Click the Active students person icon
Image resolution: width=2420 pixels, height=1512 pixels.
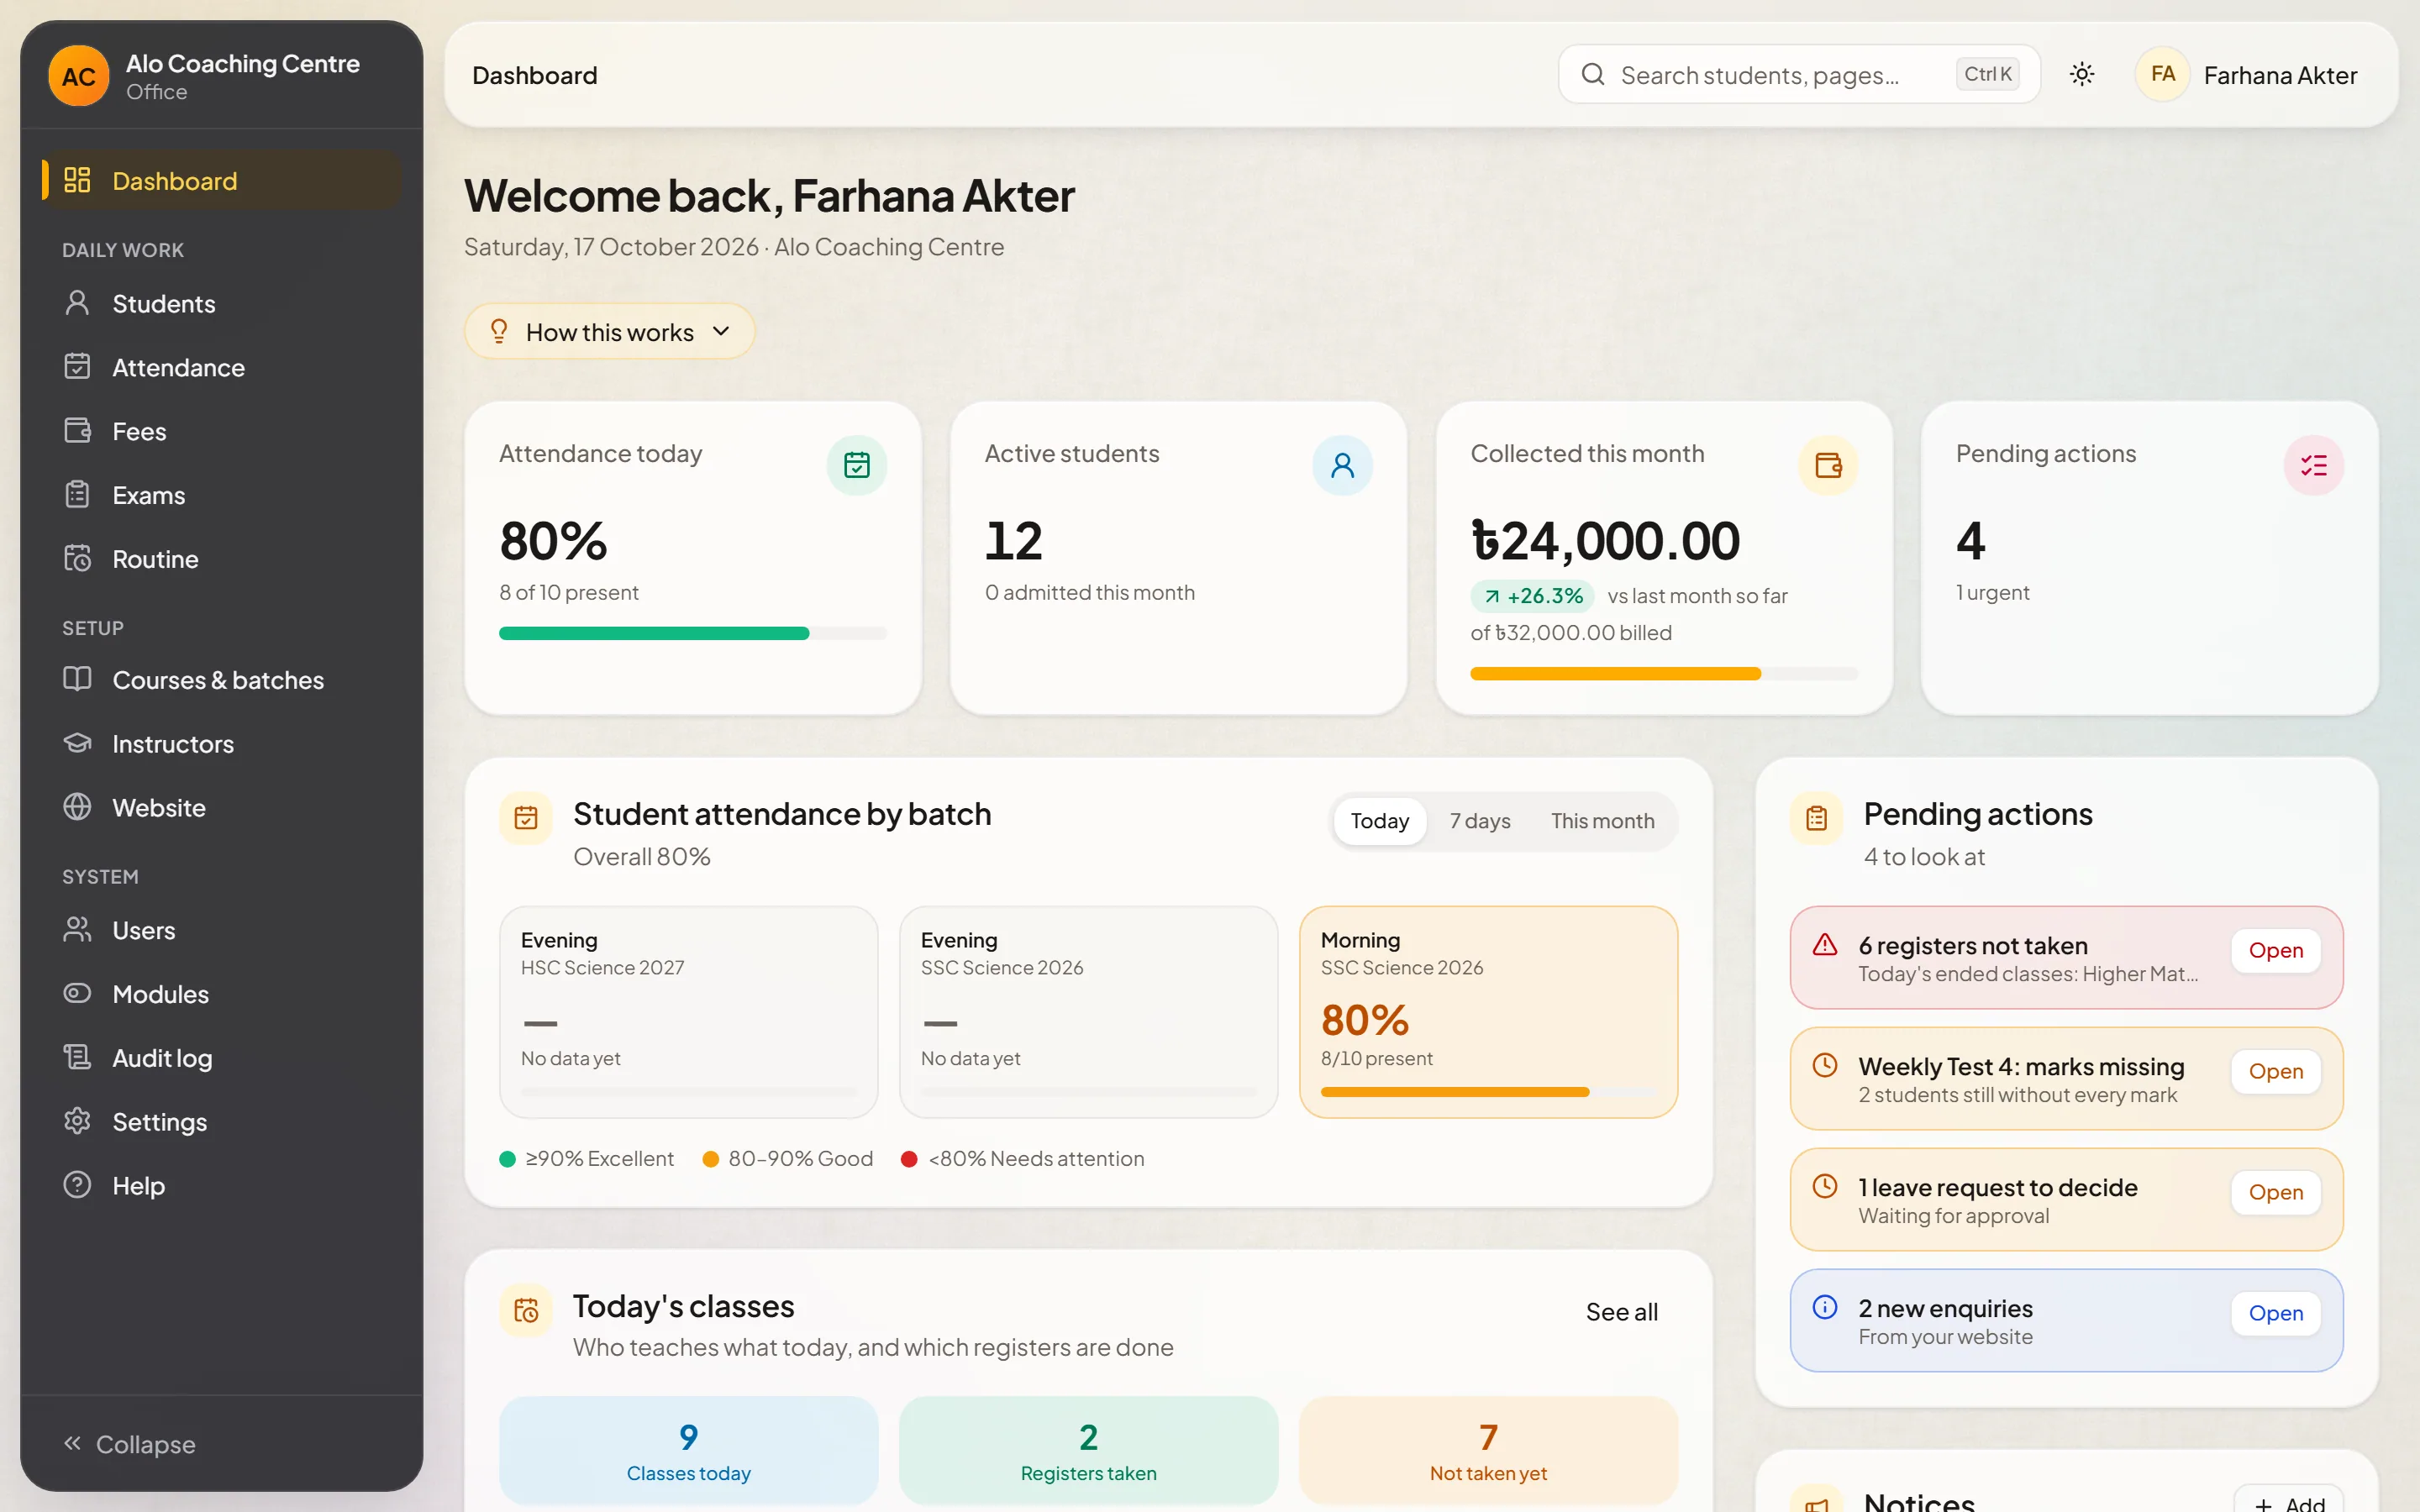click(x=1342, y=465)
